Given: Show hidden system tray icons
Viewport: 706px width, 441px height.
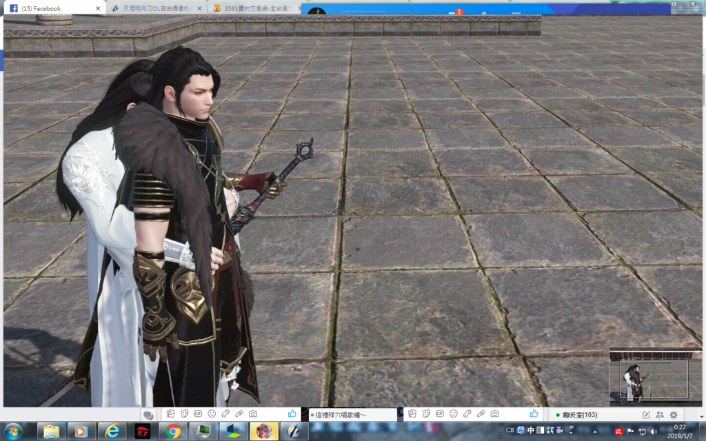Looking at the screenshot, I should [x=595, y=431].
